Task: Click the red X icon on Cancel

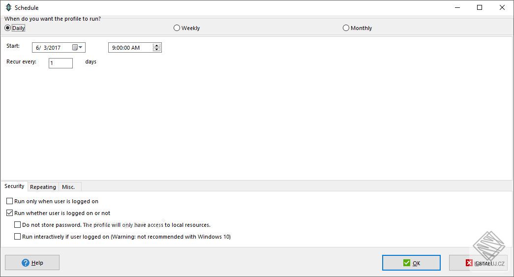Action: click(469, 263)
